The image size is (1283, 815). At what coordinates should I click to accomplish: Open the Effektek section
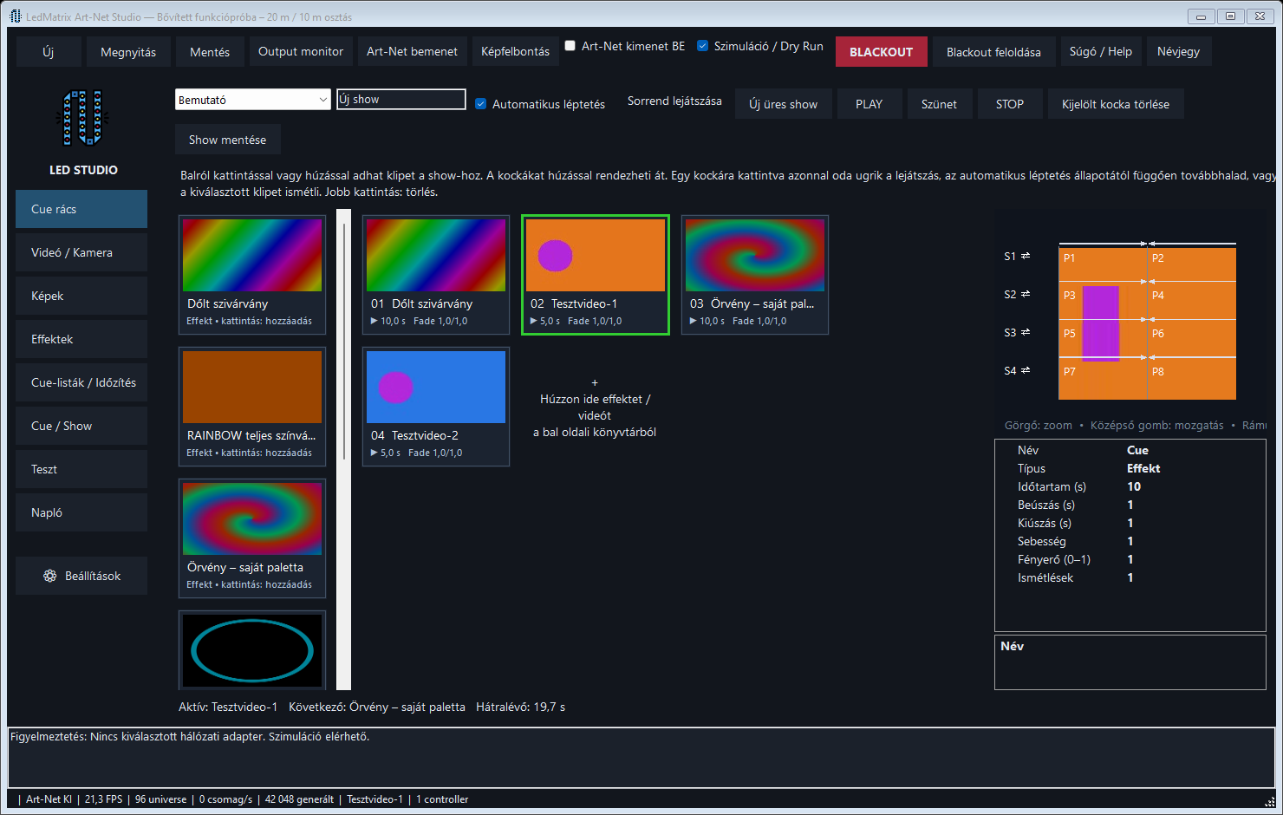[x=81, y=339]
